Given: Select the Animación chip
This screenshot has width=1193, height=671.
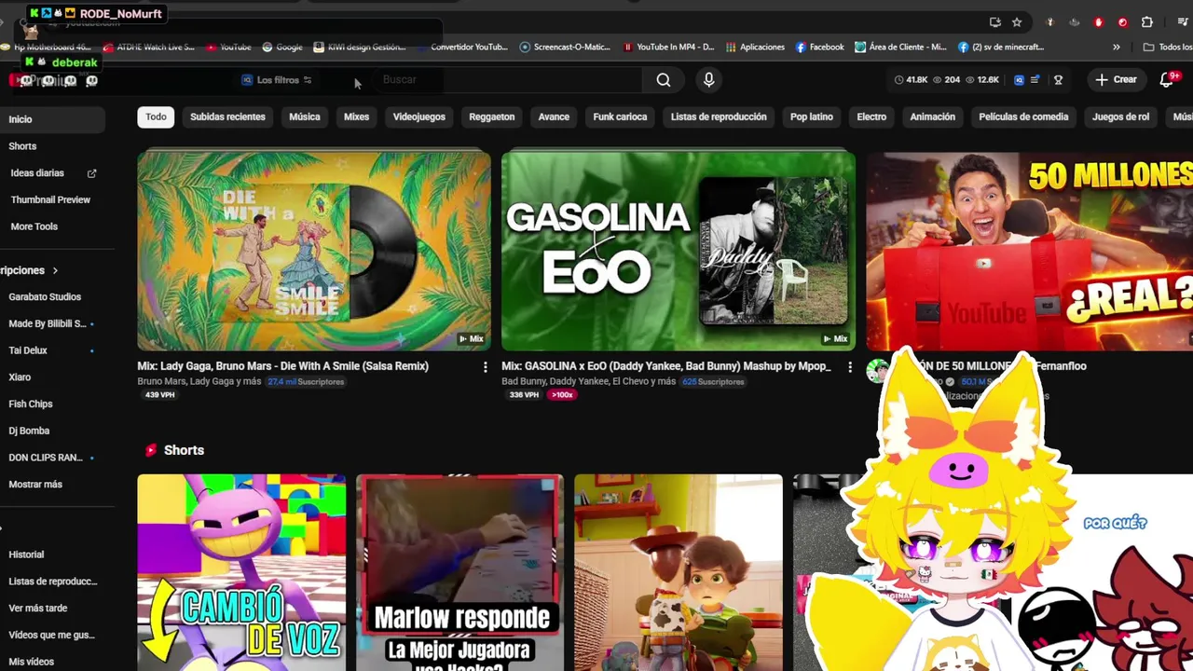Looking at the screenshot, I should click(x=932, y=116).
